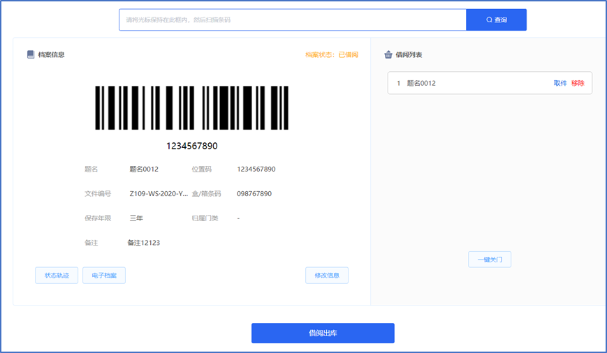Click the 盒/箱条码 value 098767890

coord(254,194)
